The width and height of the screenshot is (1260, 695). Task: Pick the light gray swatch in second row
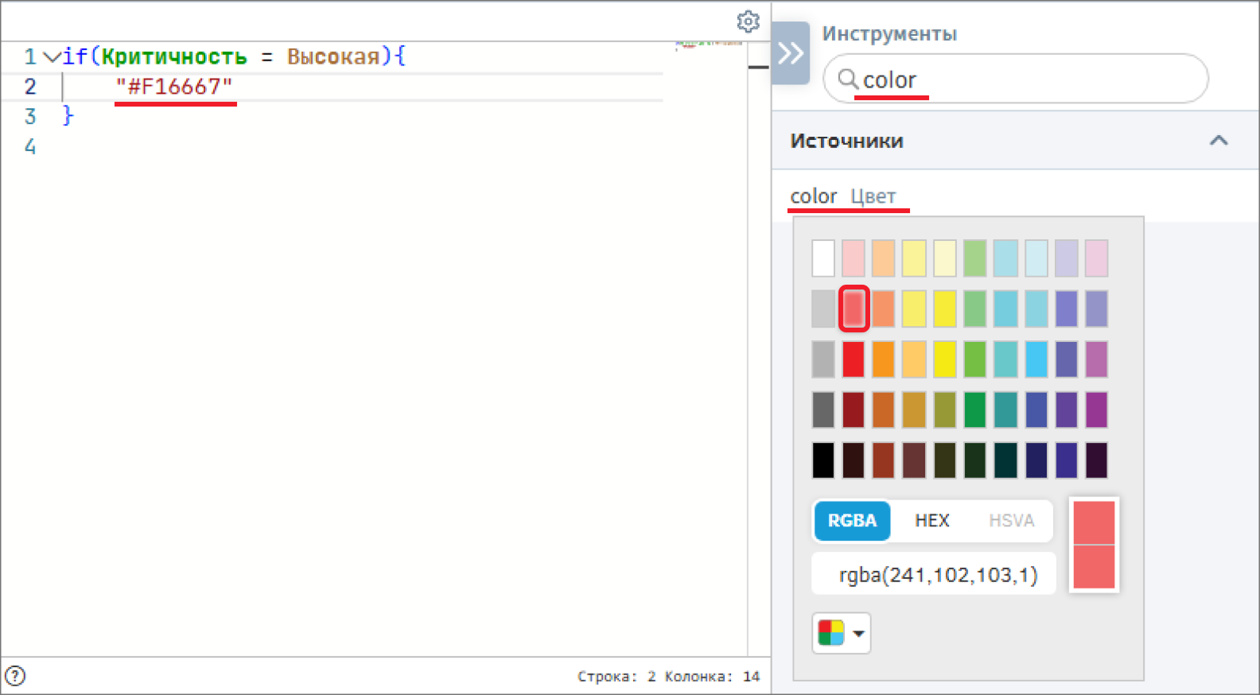click(823, 309)
